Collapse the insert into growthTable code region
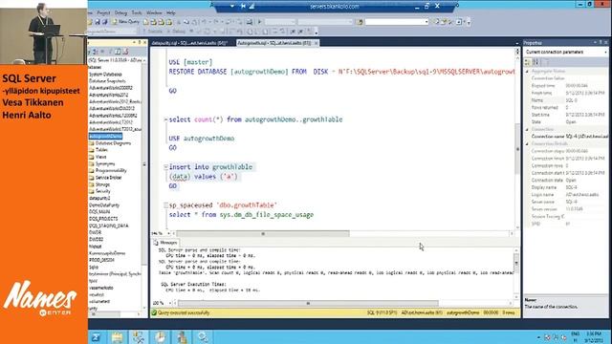612x344 pixels. 165,167
